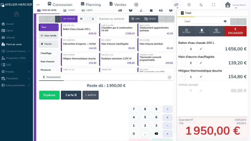Viewport: 251px width, 141px height.
Task: Click the keypad plus key
Action: point(167,134)
